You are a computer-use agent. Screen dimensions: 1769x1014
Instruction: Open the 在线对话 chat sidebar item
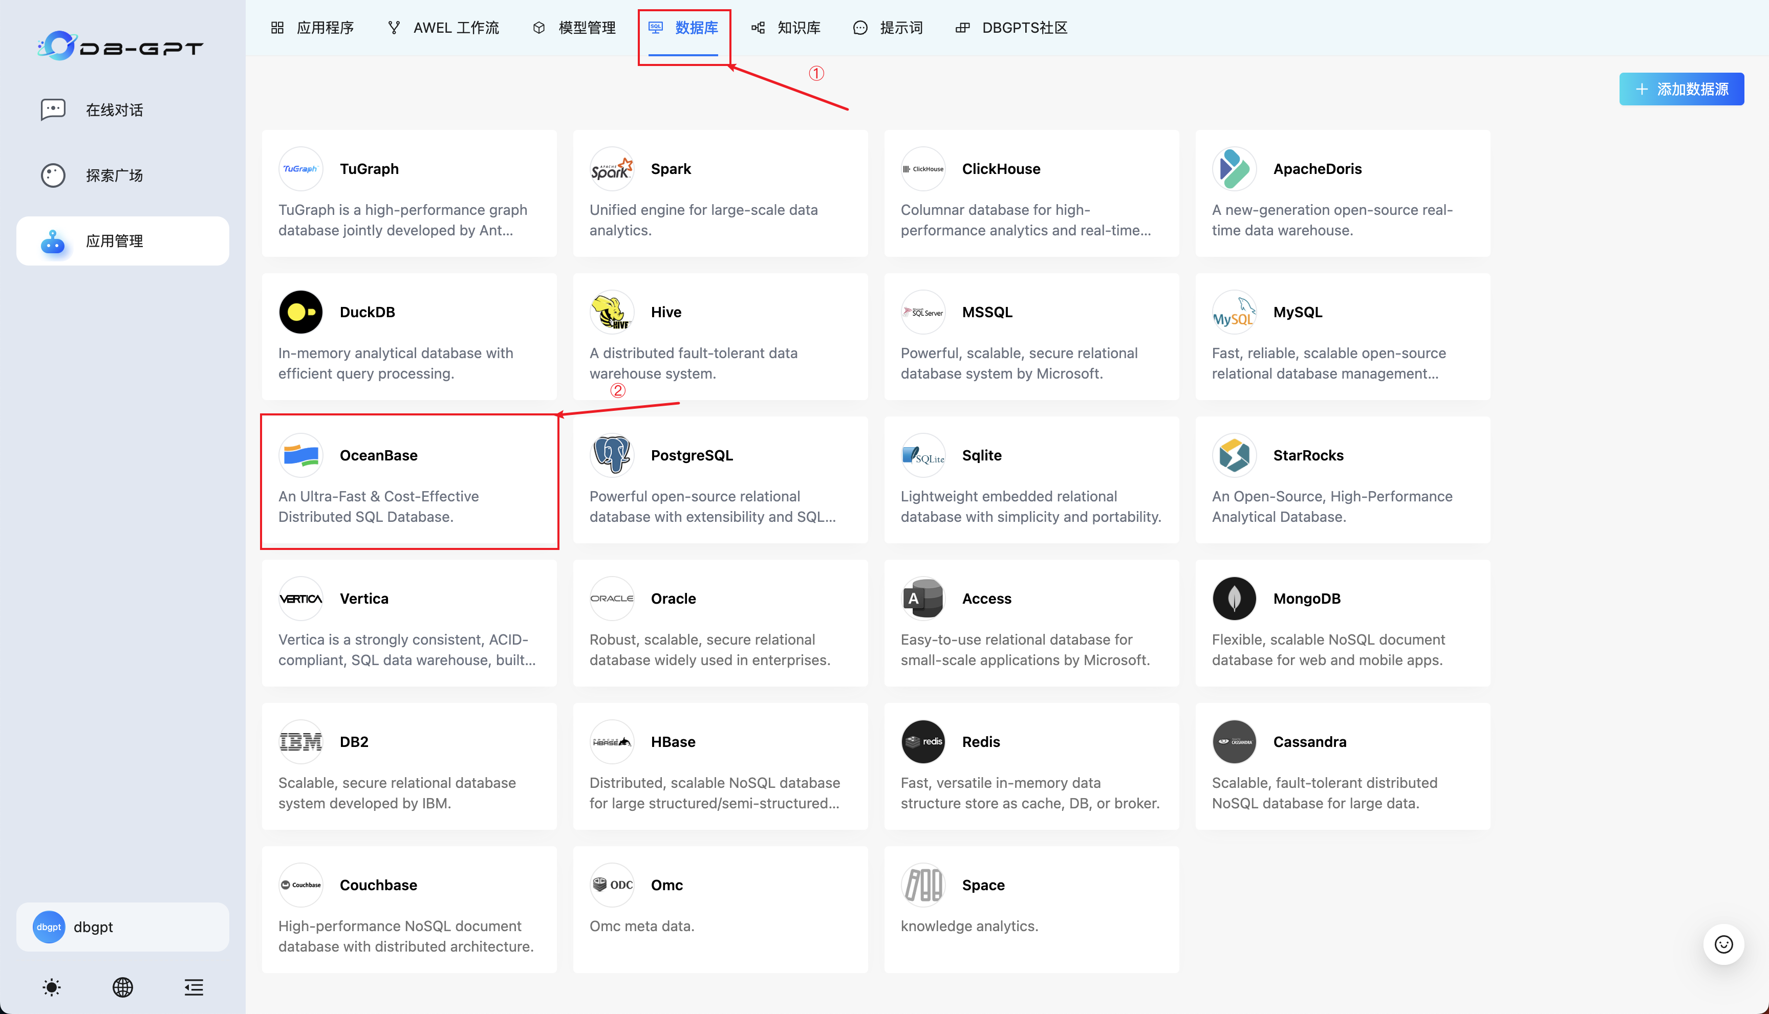123,110
